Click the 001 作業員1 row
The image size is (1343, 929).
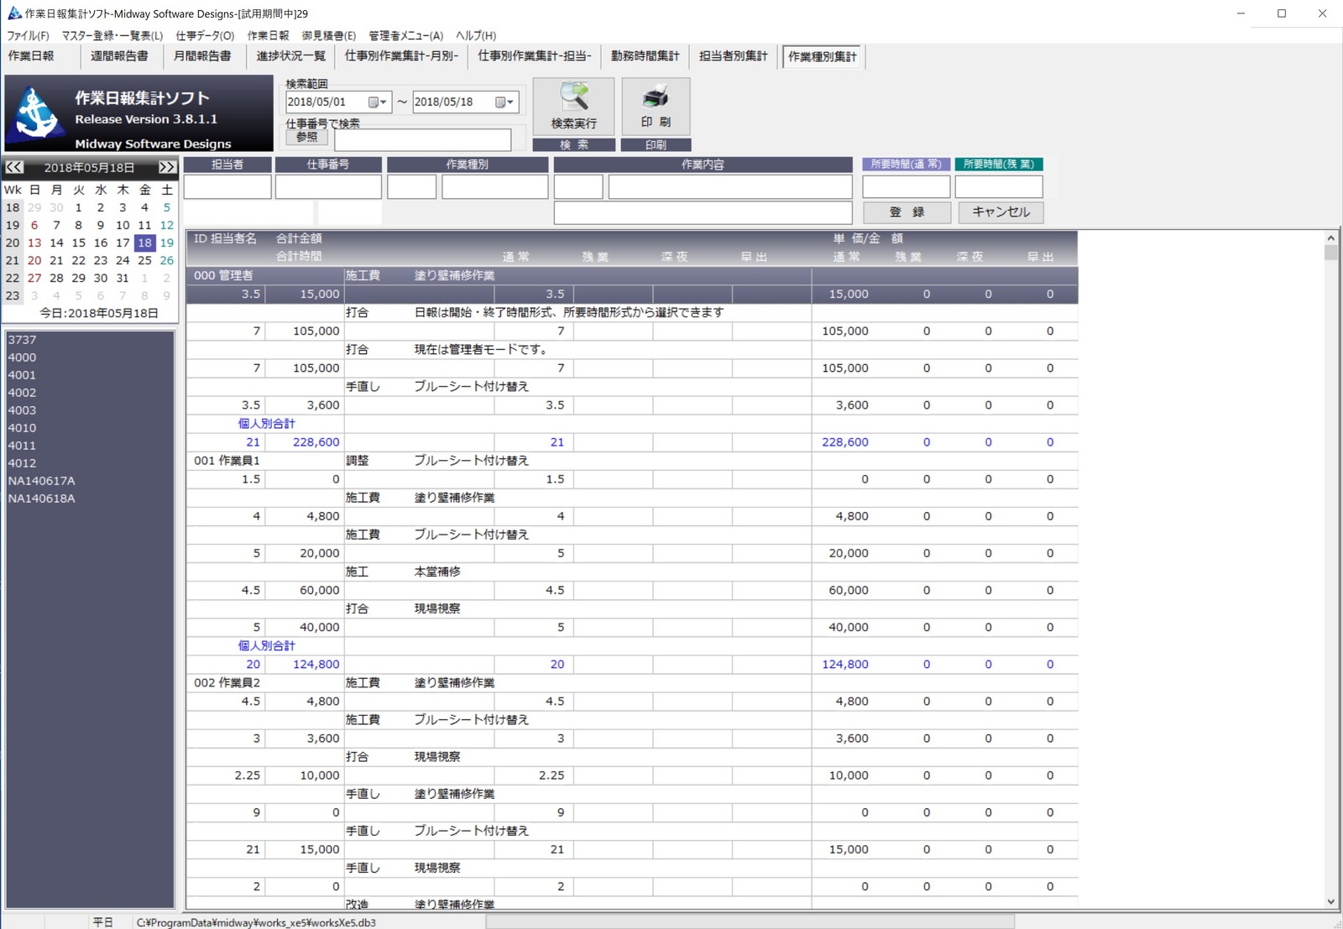coord(631,461)
